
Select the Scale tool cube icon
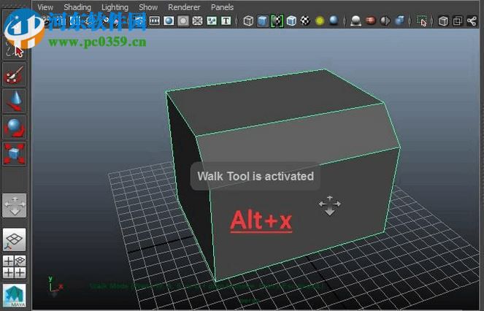pos(14,153)
